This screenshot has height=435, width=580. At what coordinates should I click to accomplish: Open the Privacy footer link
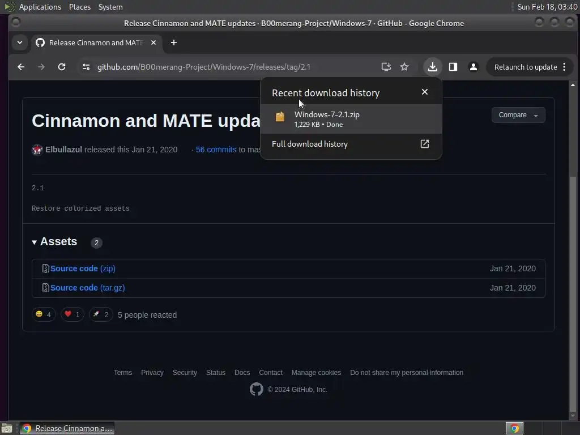coord(152,373)
